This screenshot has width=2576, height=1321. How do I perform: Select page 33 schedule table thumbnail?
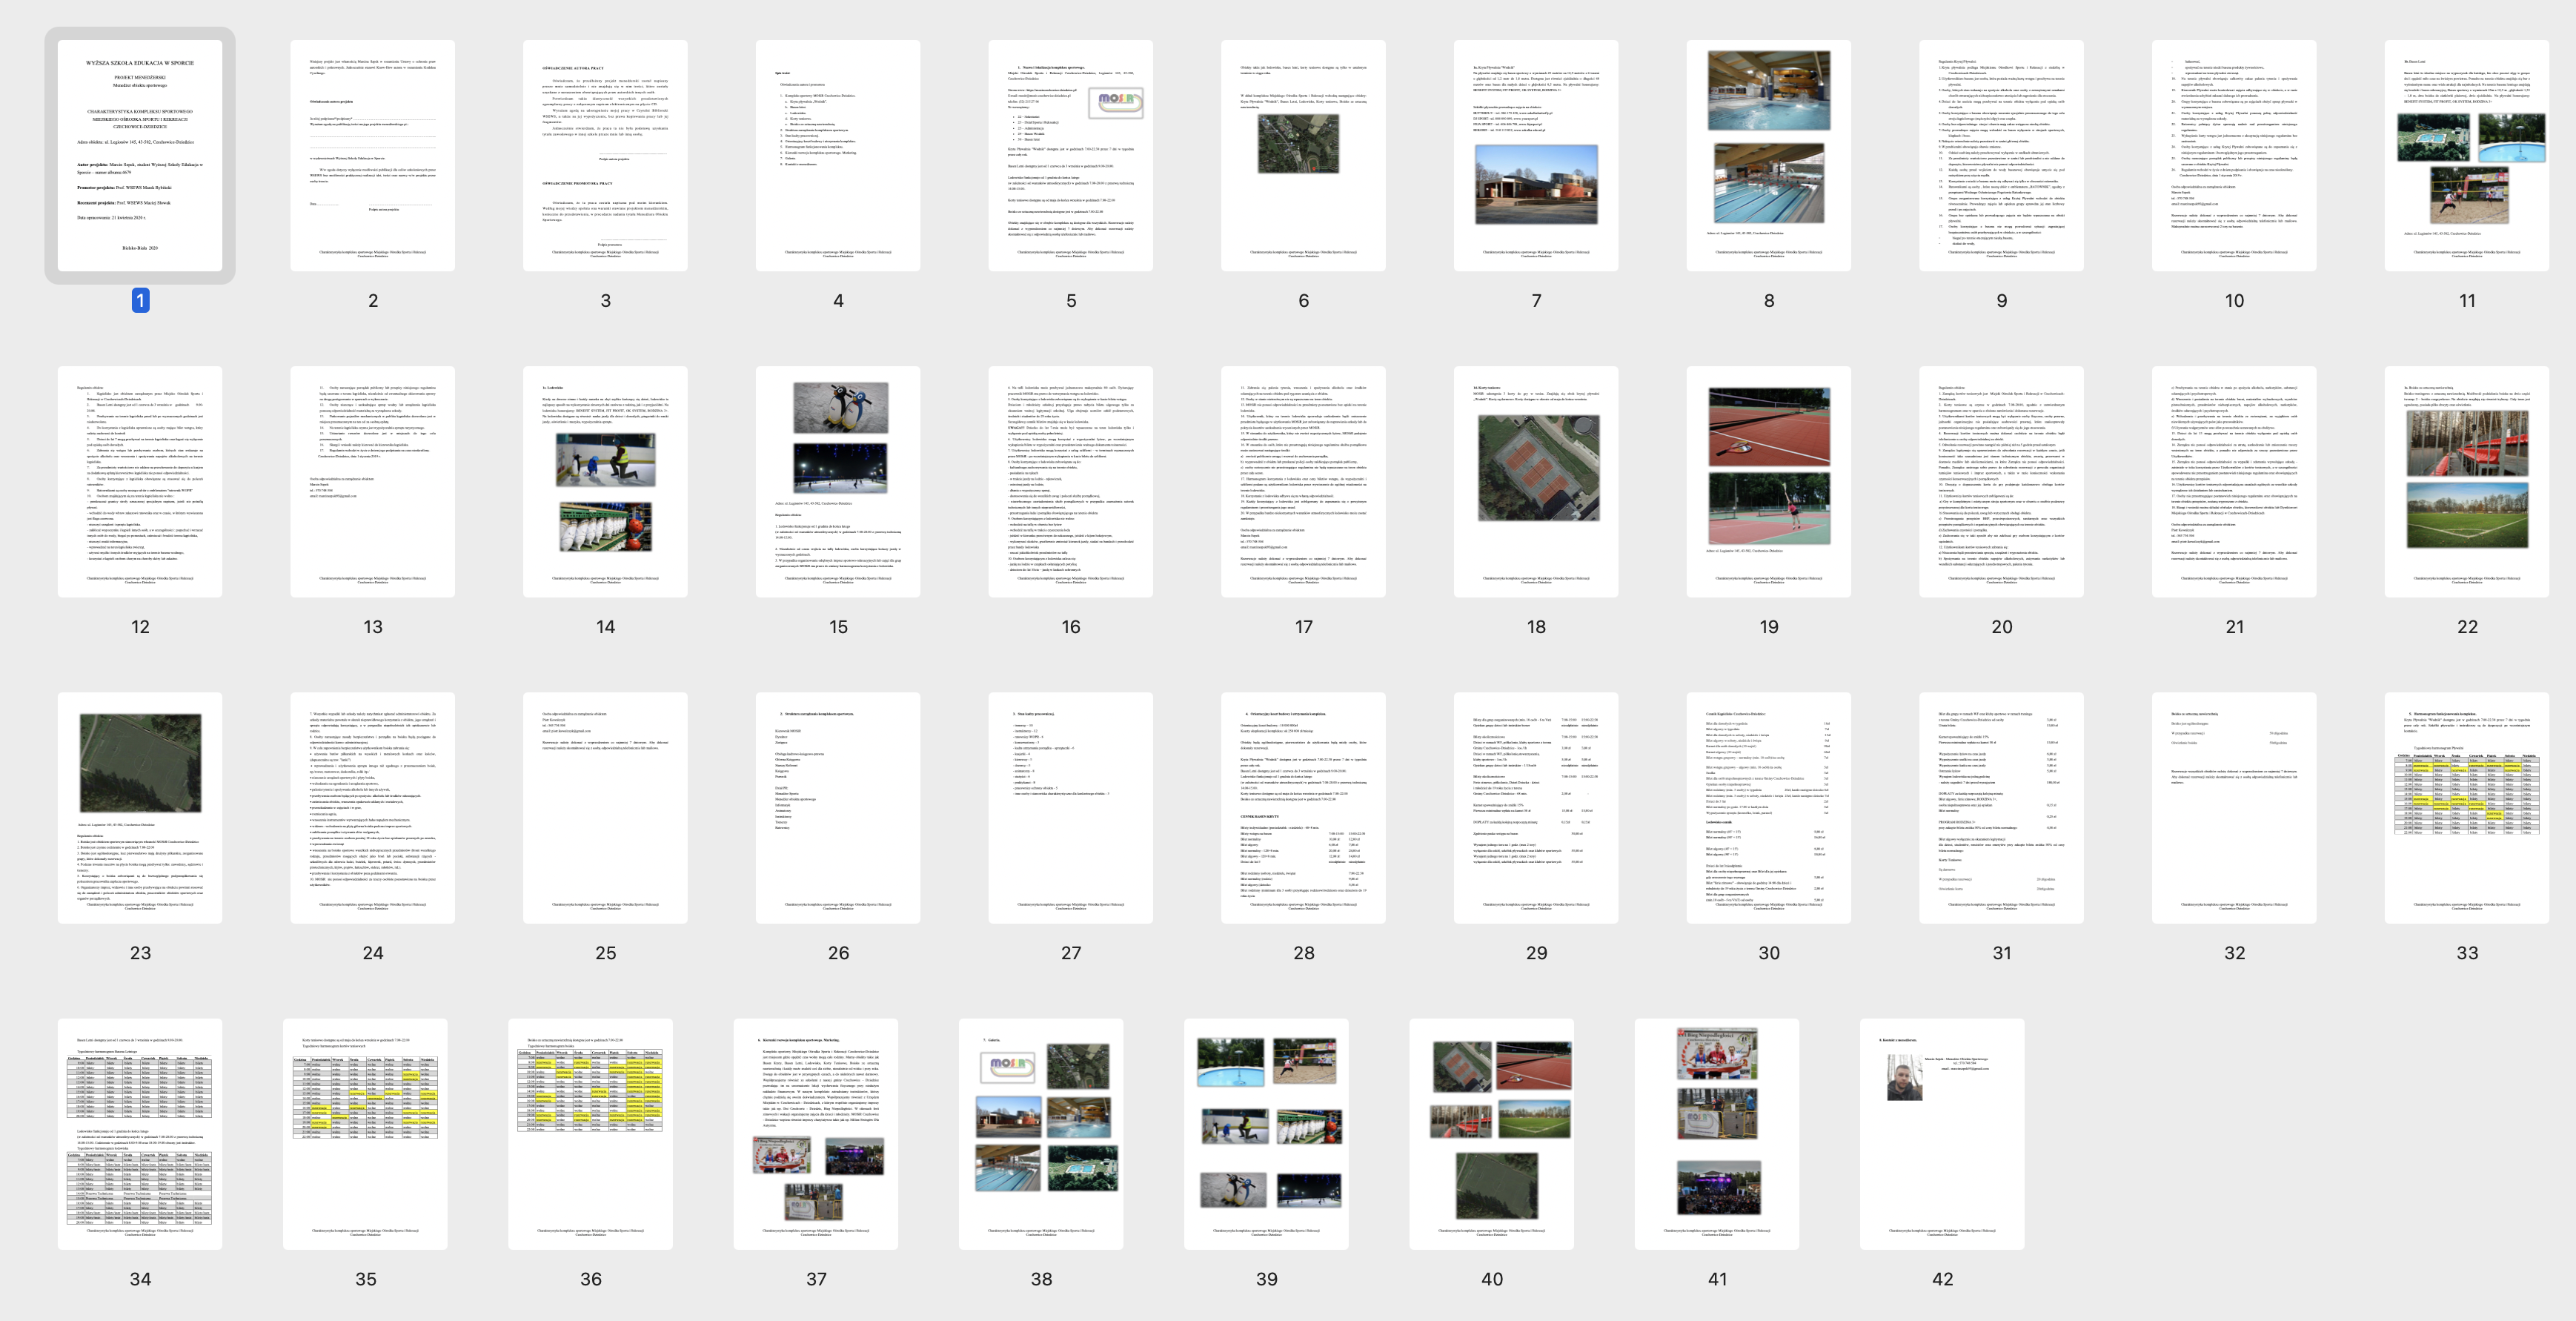2466,807
